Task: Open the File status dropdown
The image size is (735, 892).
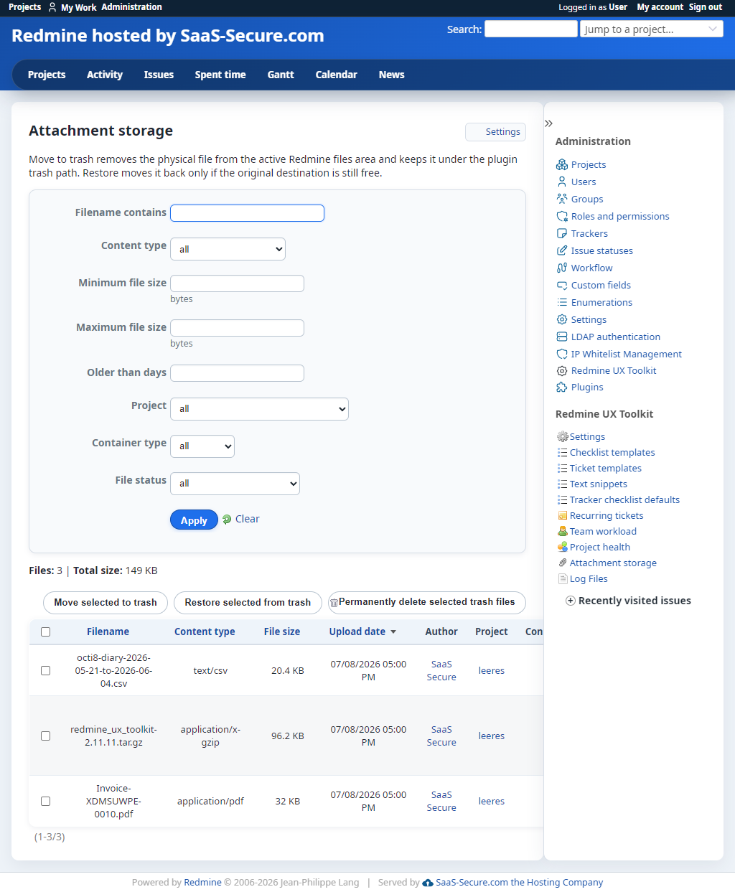Action: click(x=235, y=483)
